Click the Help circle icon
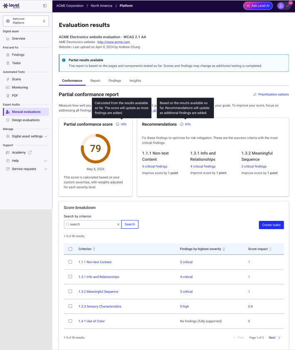 (8, 161)
